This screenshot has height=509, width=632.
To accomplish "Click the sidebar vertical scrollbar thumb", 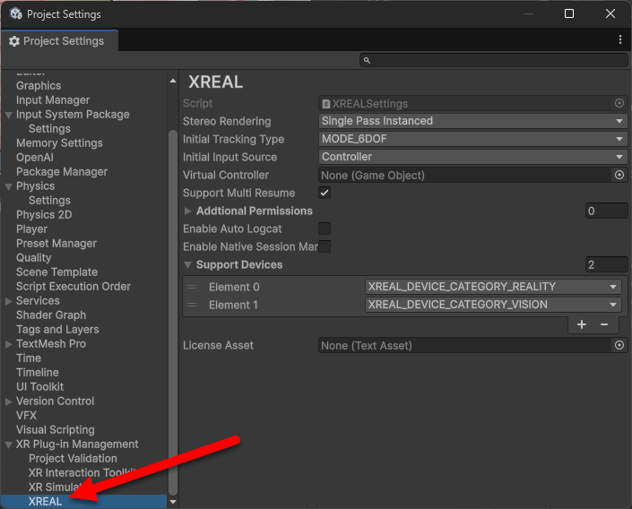I will click(173, 313).
